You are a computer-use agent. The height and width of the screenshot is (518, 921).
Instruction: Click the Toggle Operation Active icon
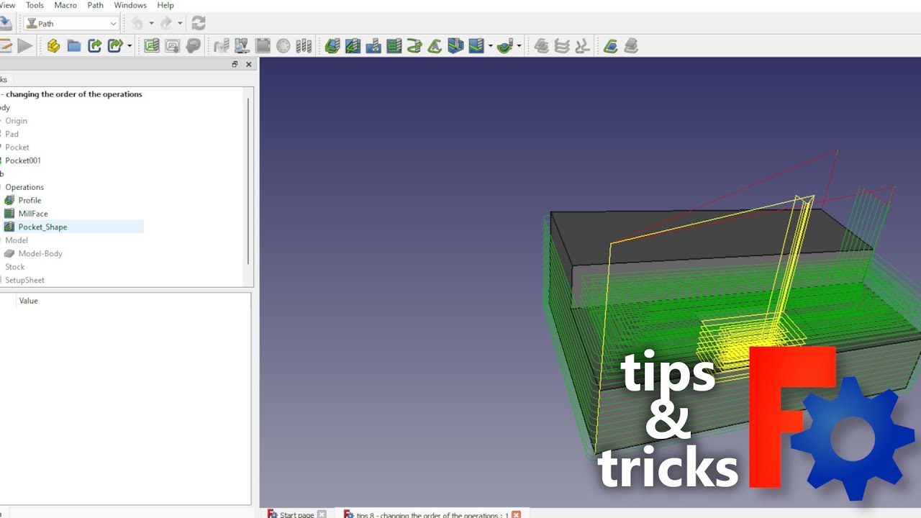pos(283,46)
